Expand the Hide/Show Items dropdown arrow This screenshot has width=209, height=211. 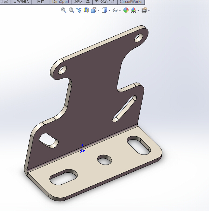(x=120, y=10)
